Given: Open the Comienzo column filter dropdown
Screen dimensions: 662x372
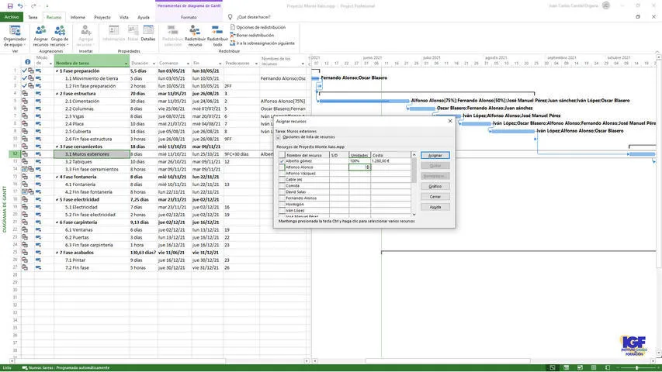Looking at the screenshot, I should 188,64.
